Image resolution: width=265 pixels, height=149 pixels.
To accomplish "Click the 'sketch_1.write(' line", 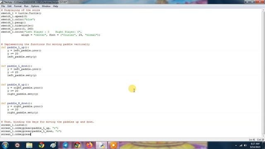I will pyautogui.click(x=41, y=32).
